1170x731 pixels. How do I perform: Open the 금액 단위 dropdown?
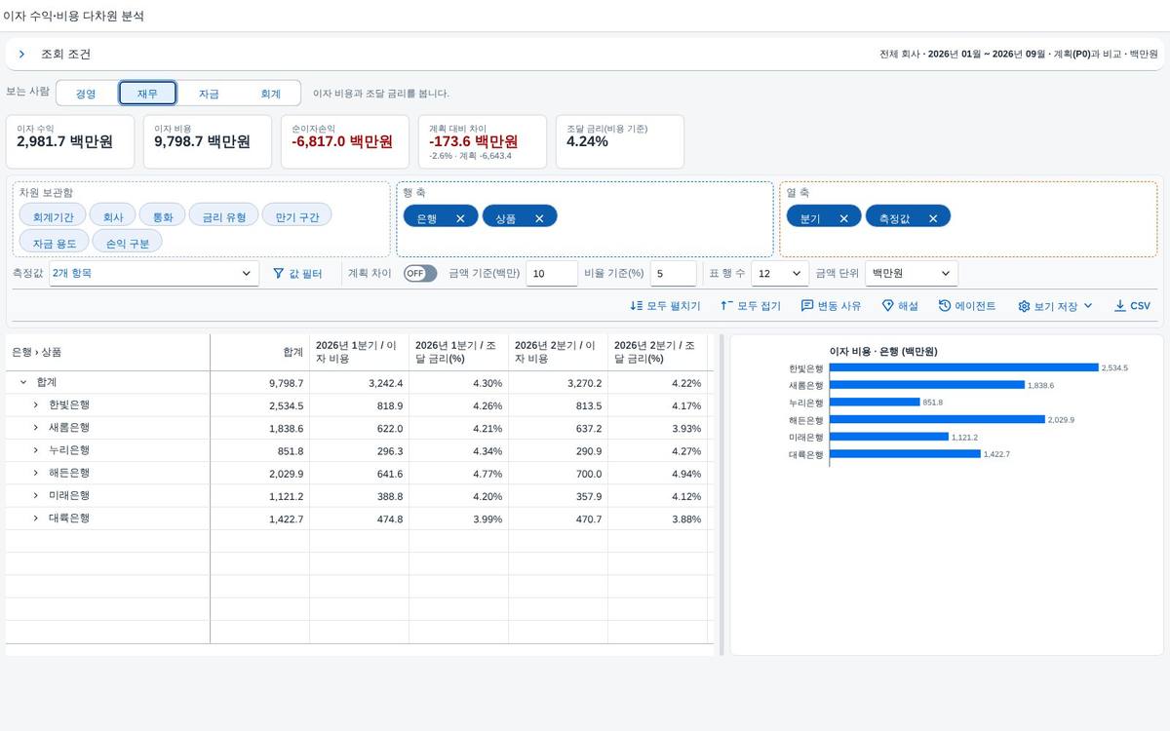point(912,274)
